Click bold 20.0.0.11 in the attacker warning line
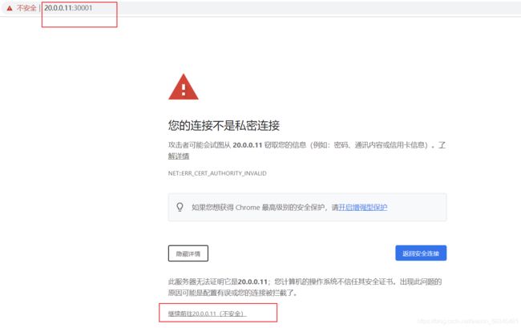Screen dimensions: 521x328 click(x=248, y=145)
